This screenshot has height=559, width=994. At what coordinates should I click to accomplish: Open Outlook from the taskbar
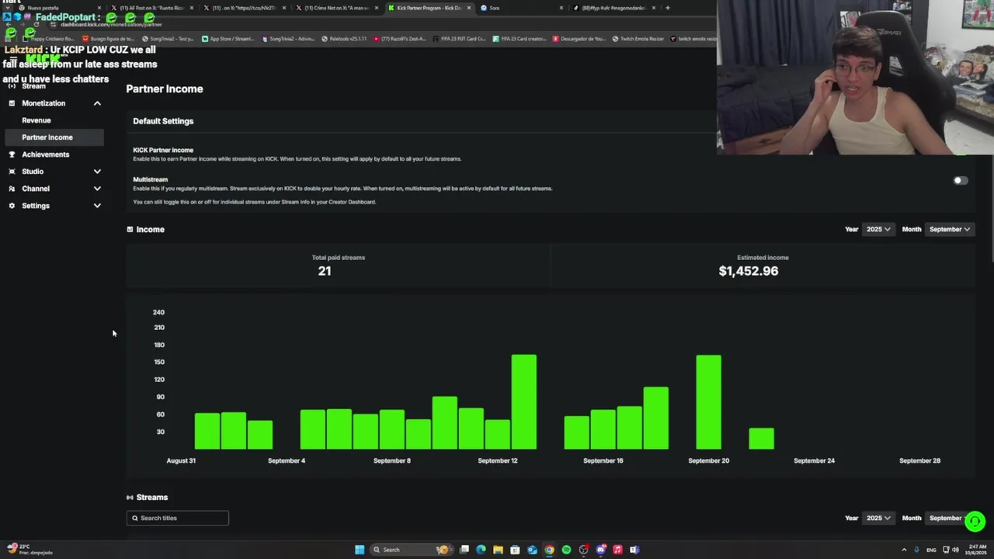click(532, 550)
